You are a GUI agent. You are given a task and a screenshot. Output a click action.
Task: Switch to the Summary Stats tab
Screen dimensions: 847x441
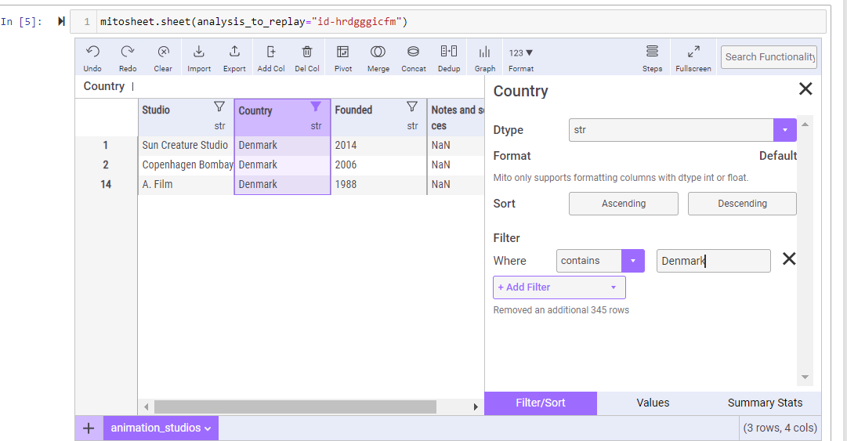pos(765,403)
